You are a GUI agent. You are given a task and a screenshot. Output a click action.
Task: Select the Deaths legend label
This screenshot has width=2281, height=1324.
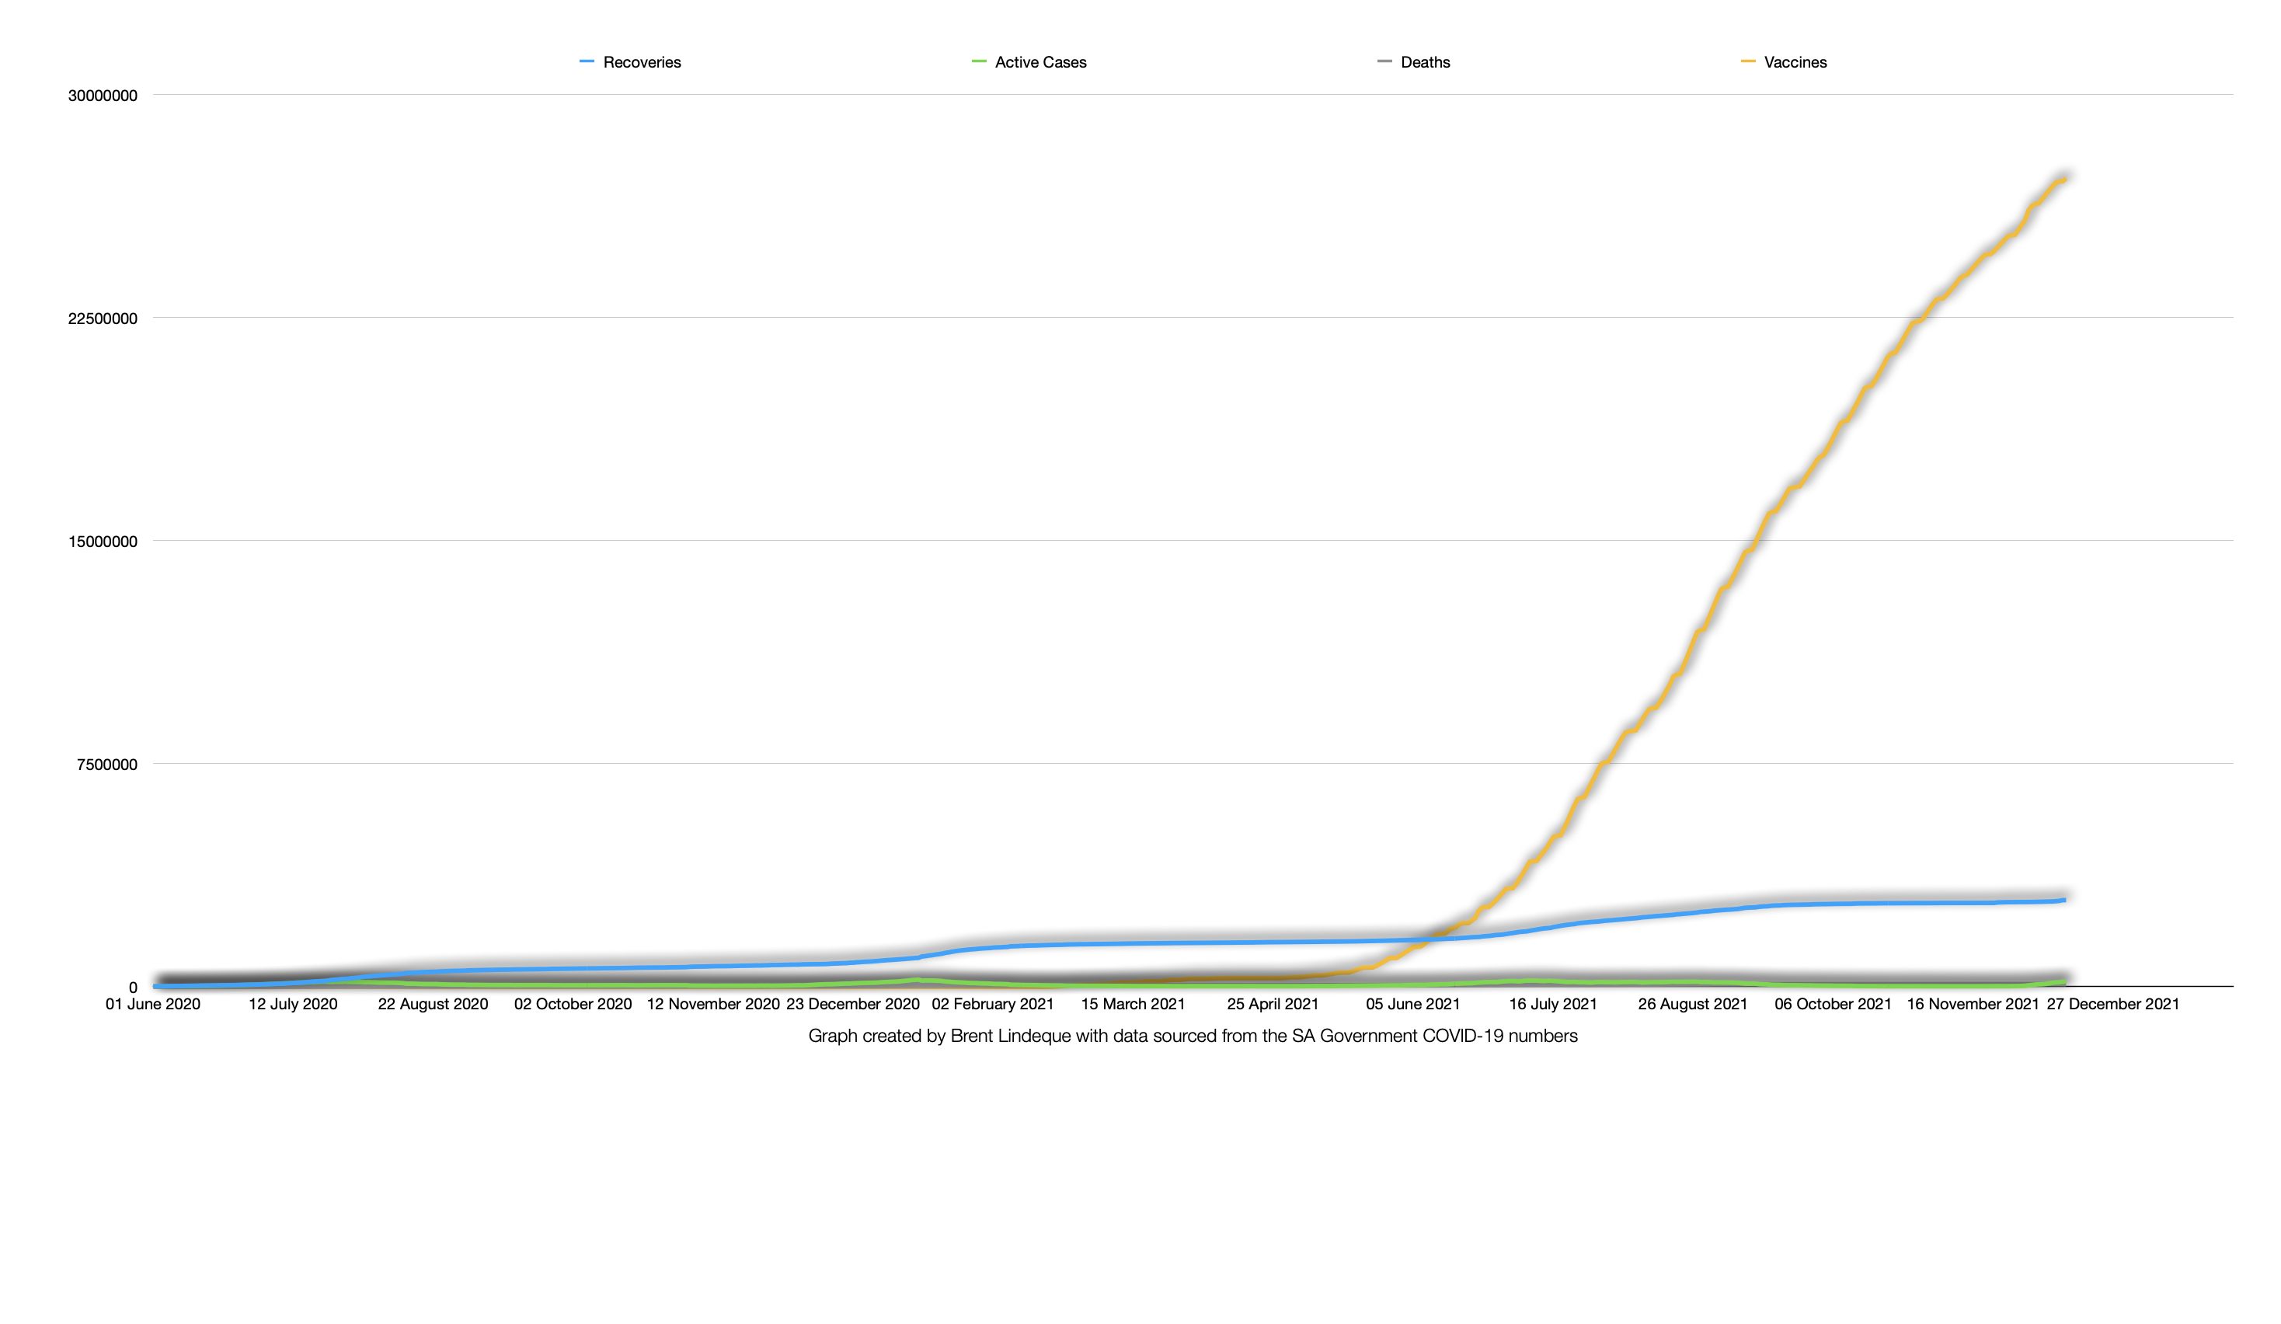pos(1425,62)
